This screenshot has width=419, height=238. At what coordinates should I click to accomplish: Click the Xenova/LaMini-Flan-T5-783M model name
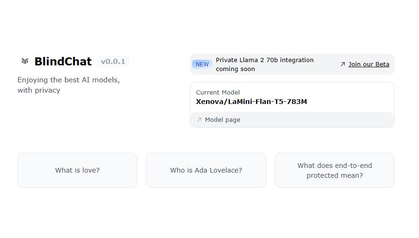click(x=252, y=102)
